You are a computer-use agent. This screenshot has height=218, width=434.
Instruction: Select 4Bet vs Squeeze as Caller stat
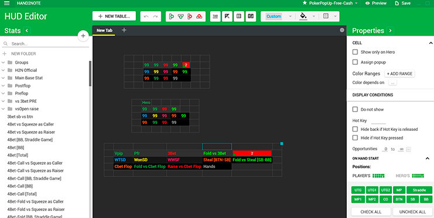pos(30,124)
